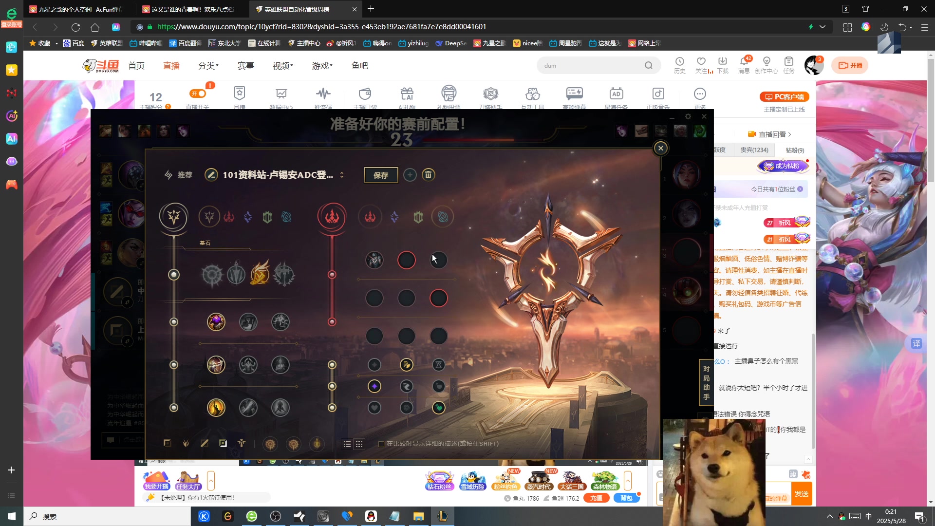
Task: Open the 鱼吧 tab
Action: point(360,66)
